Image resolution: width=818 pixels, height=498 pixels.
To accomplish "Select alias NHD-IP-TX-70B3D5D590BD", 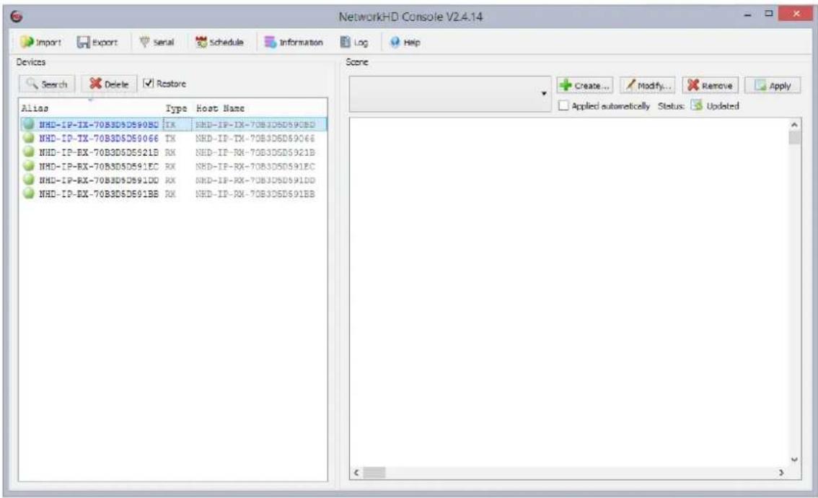I will point(99,125).
